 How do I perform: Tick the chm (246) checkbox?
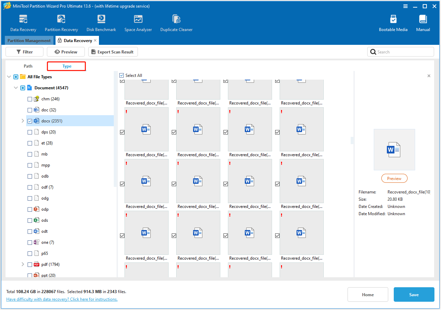(30, 99)
